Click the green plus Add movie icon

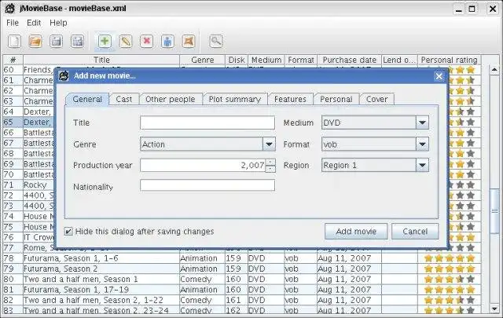(105, 41)
